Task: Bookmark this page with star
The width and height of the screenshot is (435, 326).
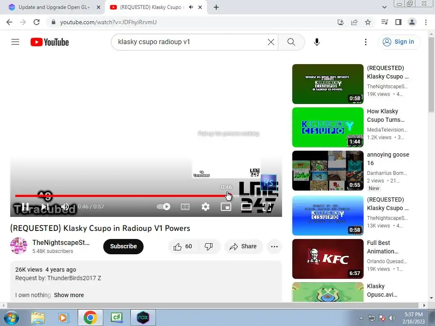Action: (368, 22)
